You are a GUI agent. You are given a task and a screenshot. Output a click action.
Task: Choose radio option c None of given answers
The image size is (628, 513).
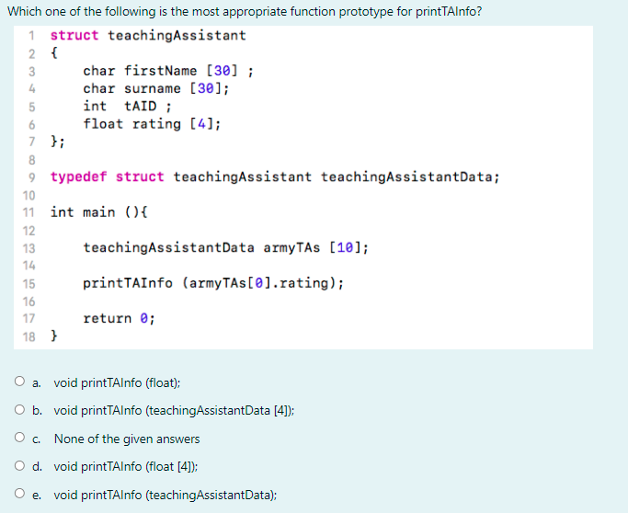pyautogui.click(x=19, y=437)
